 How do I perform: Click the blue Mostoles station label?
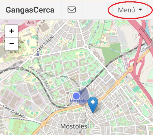[x=79, y=101]
